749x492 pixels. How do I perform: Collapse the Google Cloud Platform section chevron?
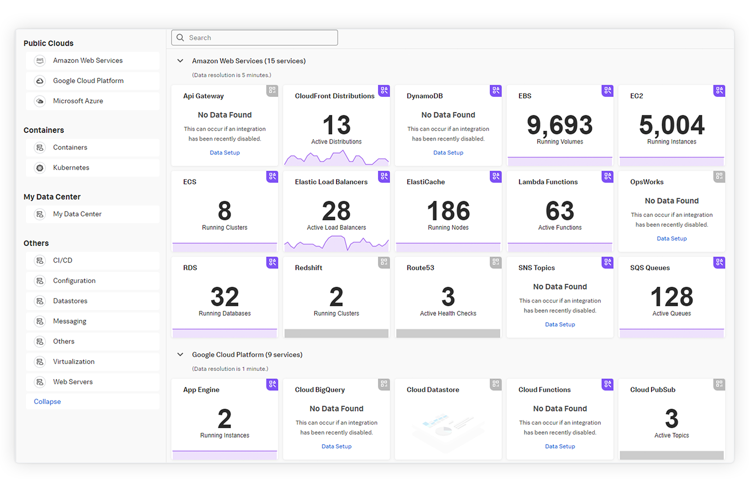[180, 355]
